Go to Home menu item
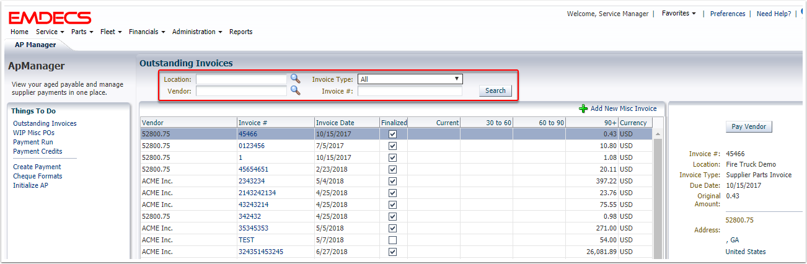The height and width of the screenshot is (264, 807). (x=19, y=32)
